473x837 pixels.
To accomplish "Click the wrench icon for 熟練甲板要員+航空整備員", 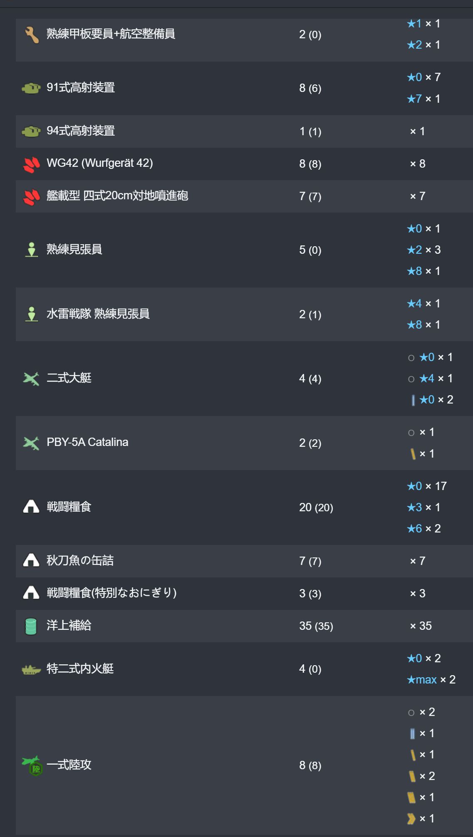I will [x=32, y=35].
